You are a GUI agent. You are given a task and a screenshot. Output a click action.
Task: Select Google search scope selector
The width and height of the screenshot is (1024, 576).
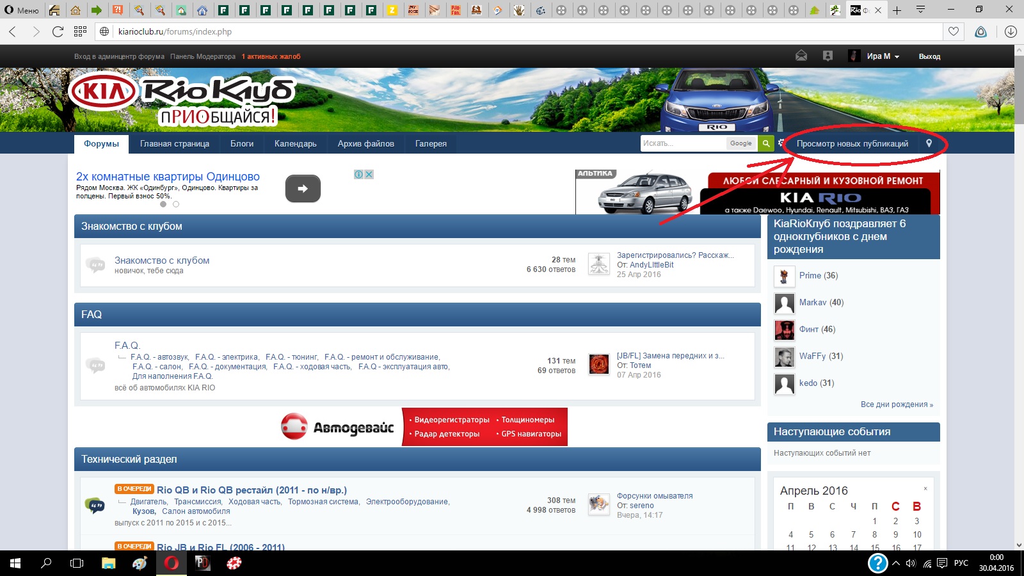pos(740,143)
